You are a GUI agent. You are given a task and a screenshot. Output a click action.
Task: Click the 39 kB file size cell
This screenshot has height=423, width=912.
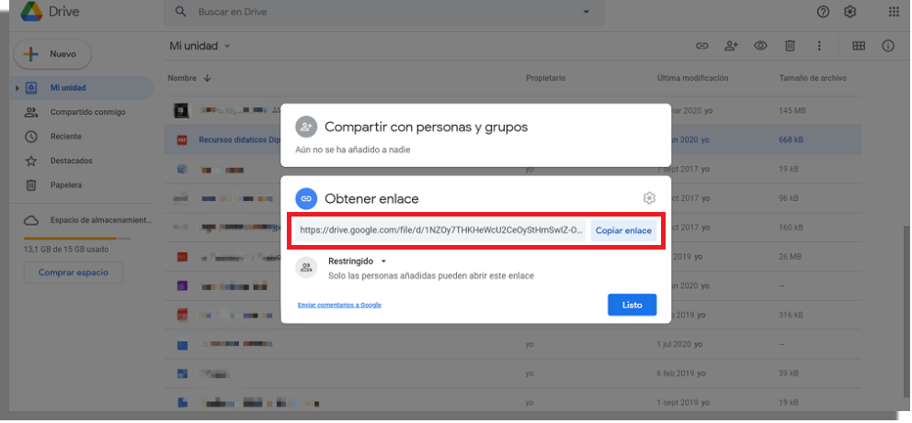tap(790, 373)
